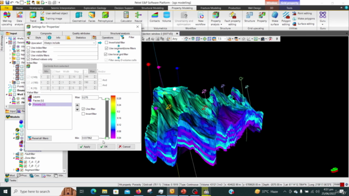Expand Zone filter tree node
349x196 pixels.
14,158
